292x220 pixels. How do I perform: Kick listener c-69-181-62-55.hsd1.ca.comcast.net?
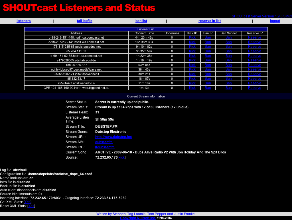point(192,56)
